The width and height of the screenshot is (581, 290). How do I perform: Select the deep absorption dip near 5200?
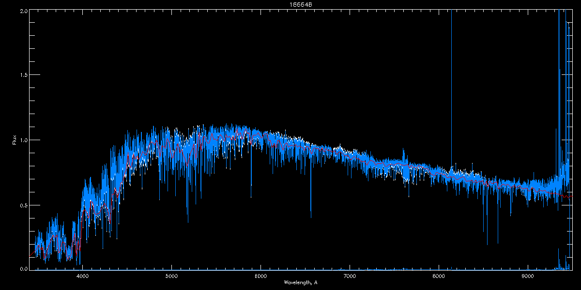point(188,221)
